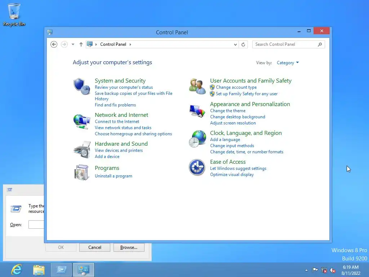Screen dimensions: 369x277
Task: Click Find and fix problems
Action: pos(115,105)
